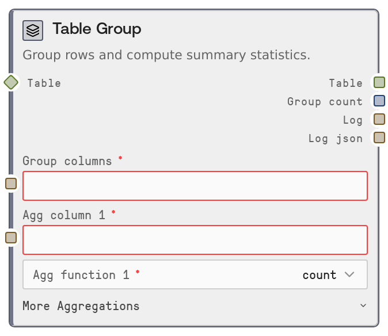
Task: Focus the Group columns text field
Action: click(x=195, y=186)
